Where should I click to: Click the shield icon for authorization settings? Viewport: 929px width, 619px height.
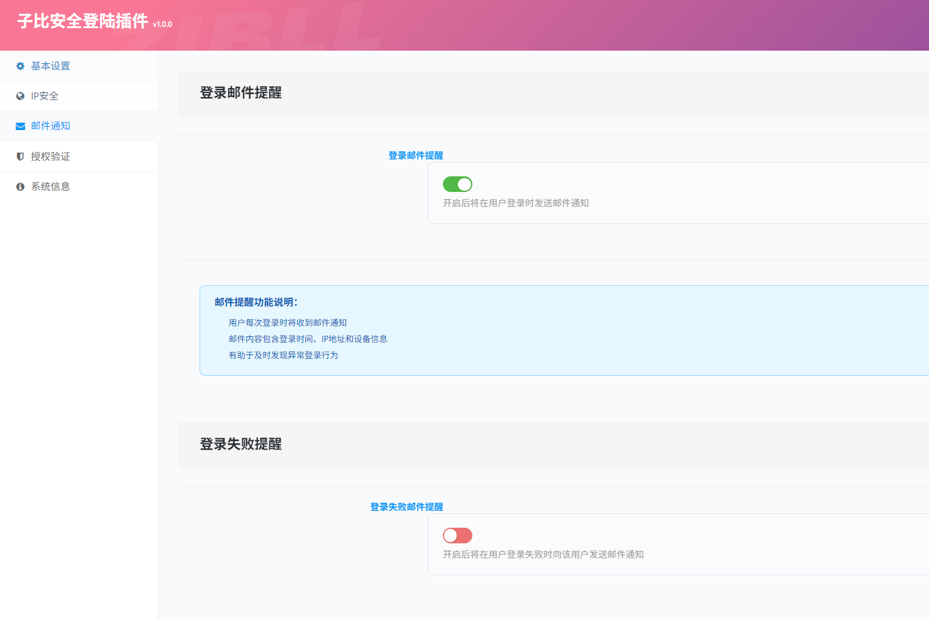point(19,156)
